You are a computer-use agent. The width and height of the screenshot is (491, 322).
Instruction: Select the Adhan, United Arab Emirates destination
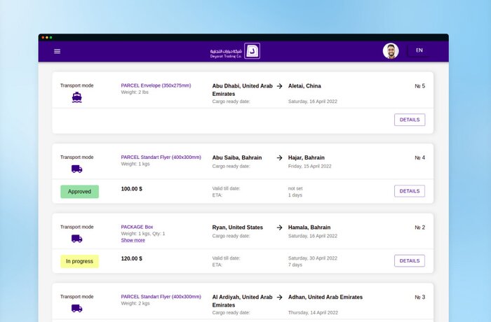pos(325,297)
